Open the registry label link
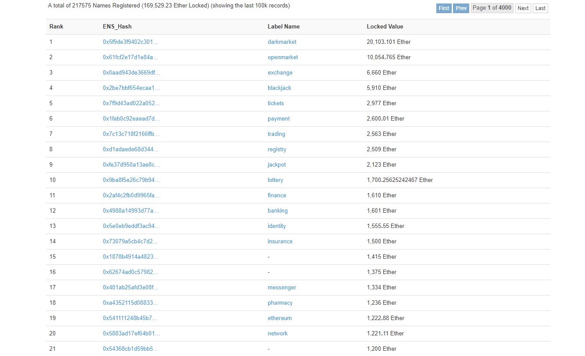This screenshot has width=585, height=356. click(277, 150)
